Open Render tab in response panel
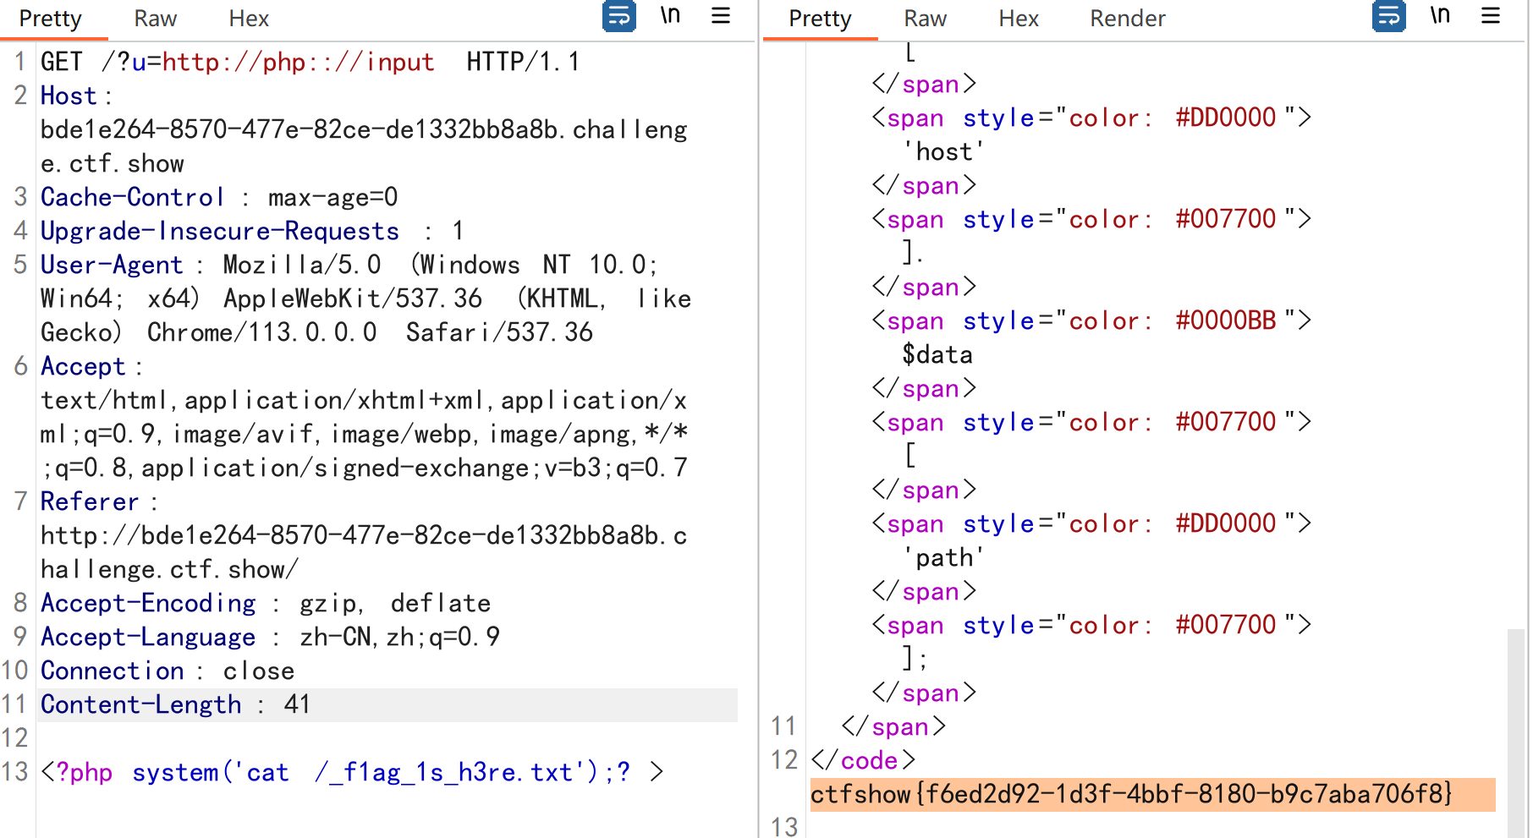Image resolution: width=1533 pixels, height=838 pixels. 1128,19
